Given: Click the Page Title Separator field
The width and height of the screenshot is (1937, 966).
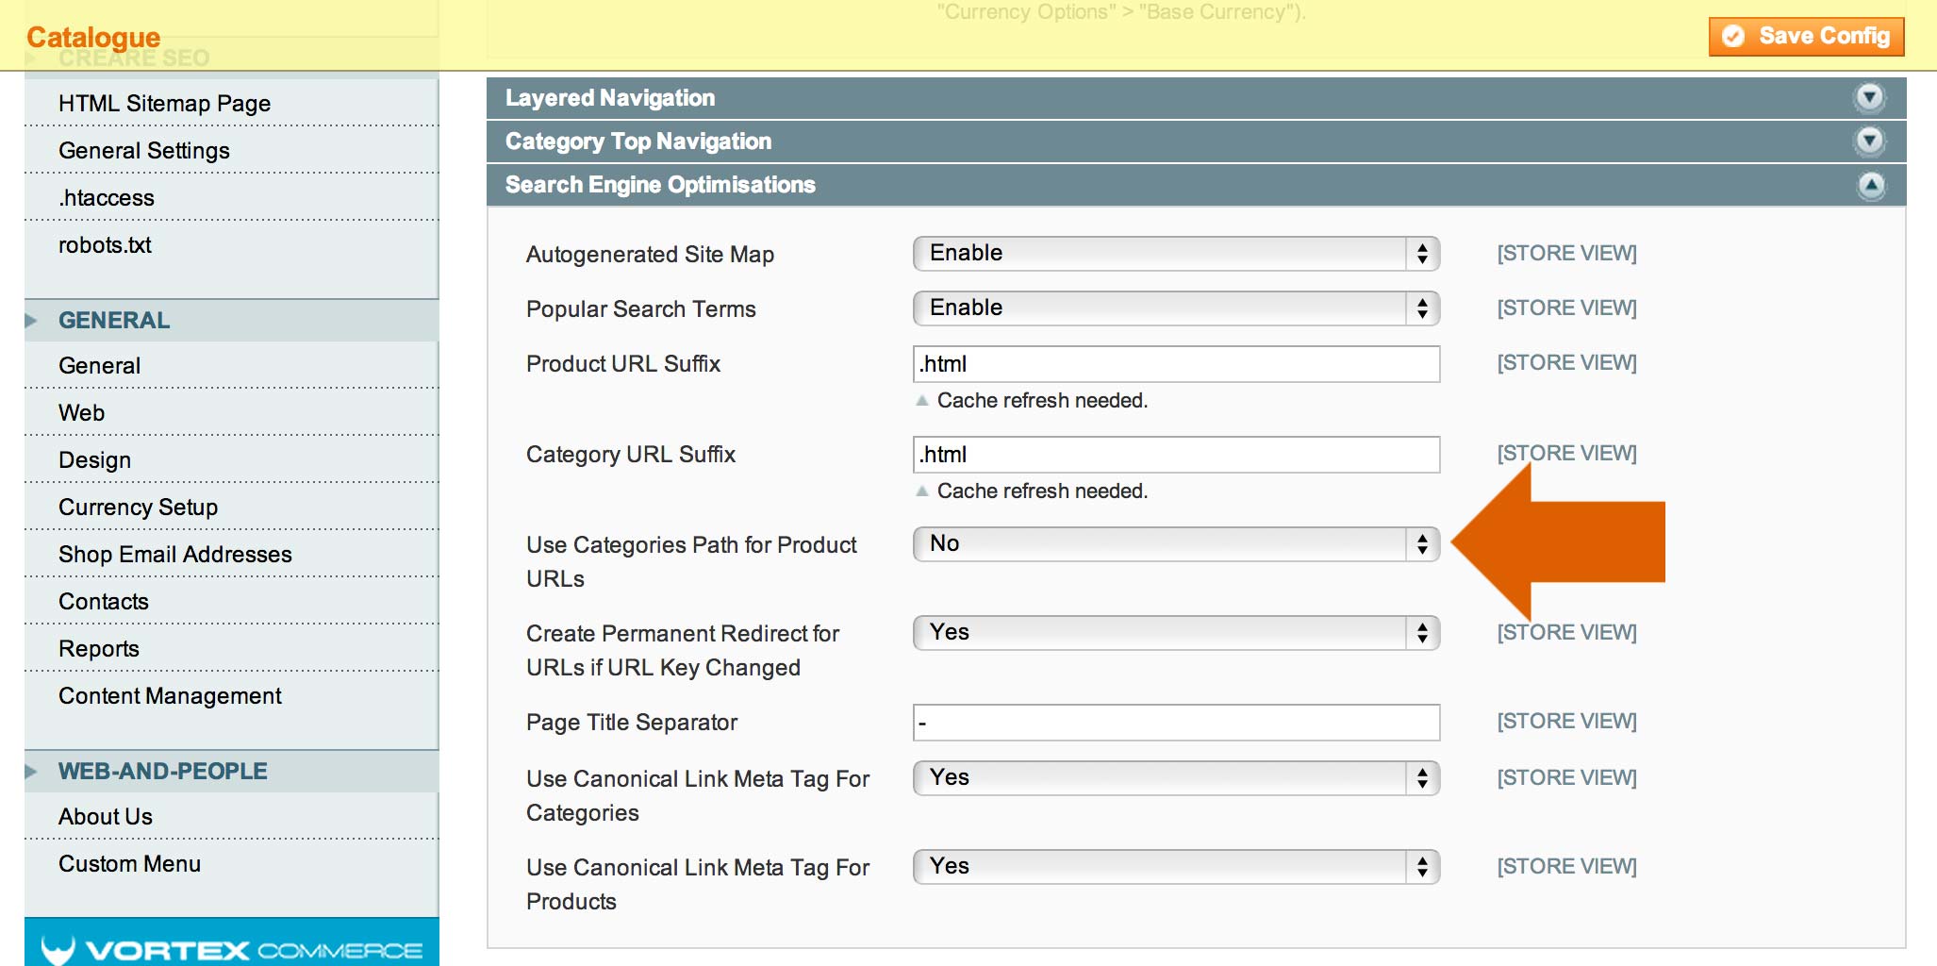Looking at the screenshot, I should [x=1176, y=723].
